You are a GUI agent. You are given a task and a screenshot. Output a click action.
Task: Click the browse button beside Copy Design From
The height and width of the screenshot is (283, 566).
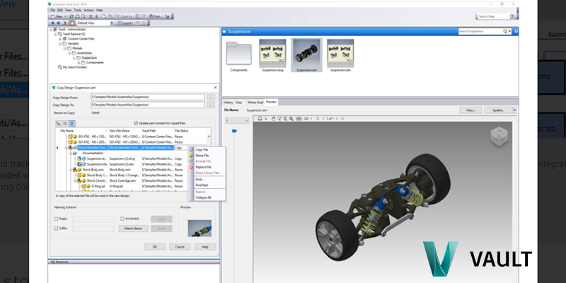[210, 96]
